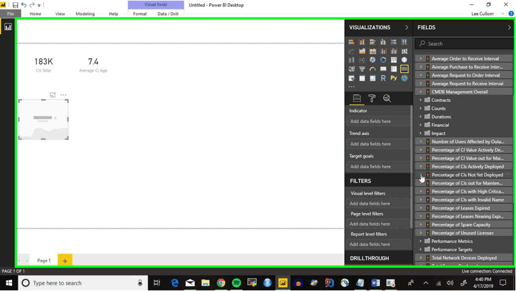516x291 pixels.
Task: Open the Fields pane tab of visualizations
Action: click(x=357, y=98)
